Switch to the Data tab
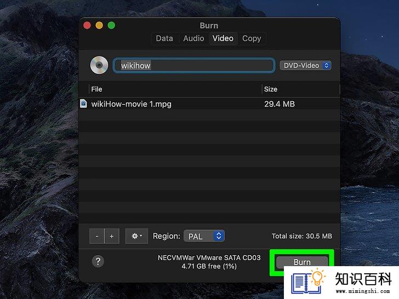 [164, 38]
